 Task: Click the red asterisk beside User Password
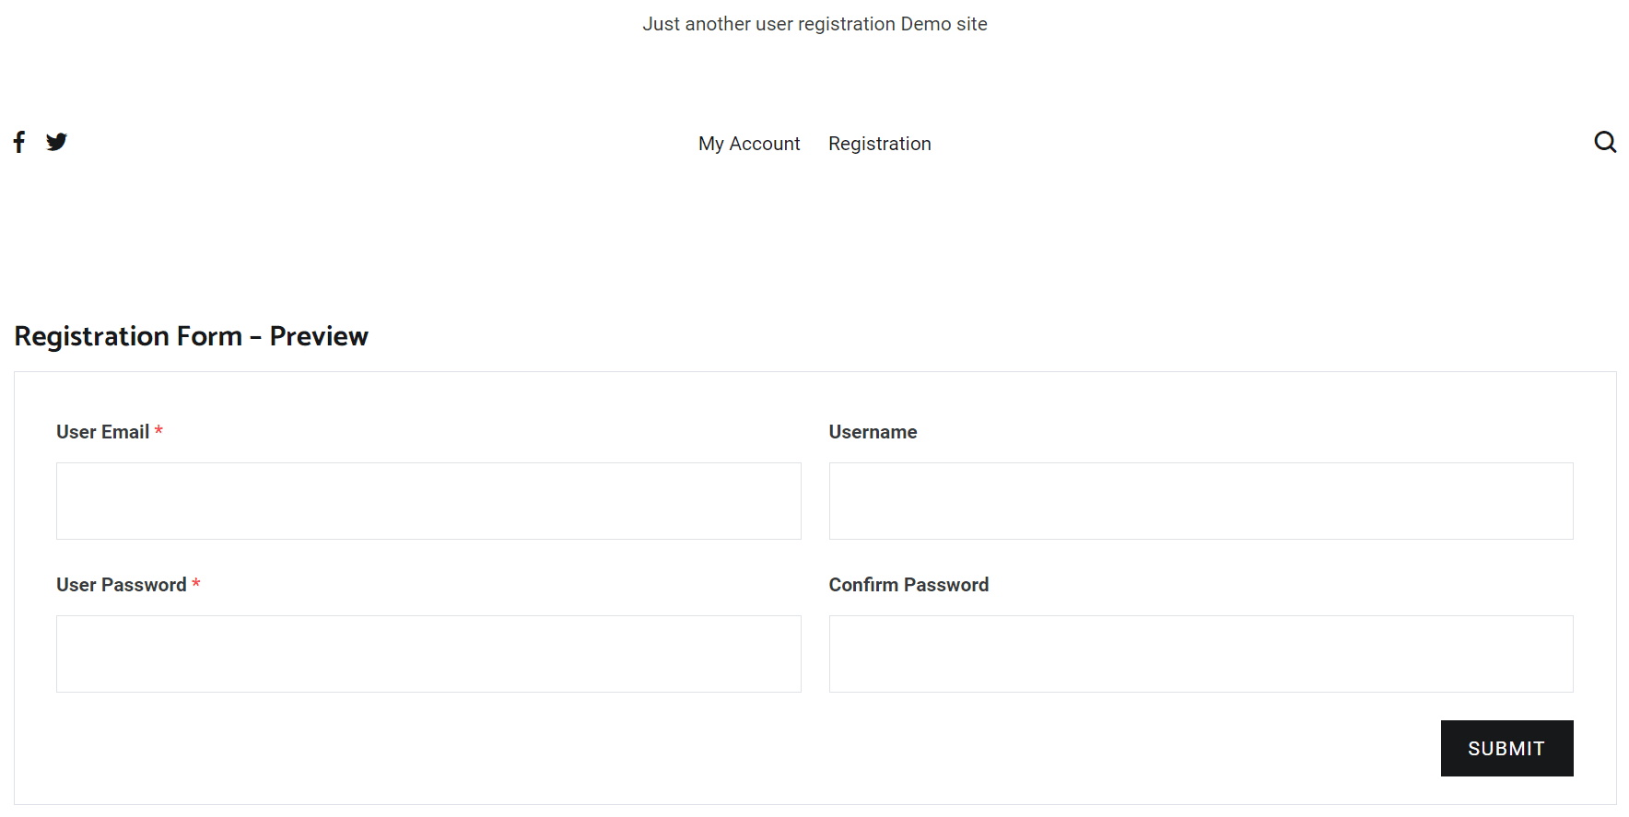pyautogui.click(x=196, y=584)
